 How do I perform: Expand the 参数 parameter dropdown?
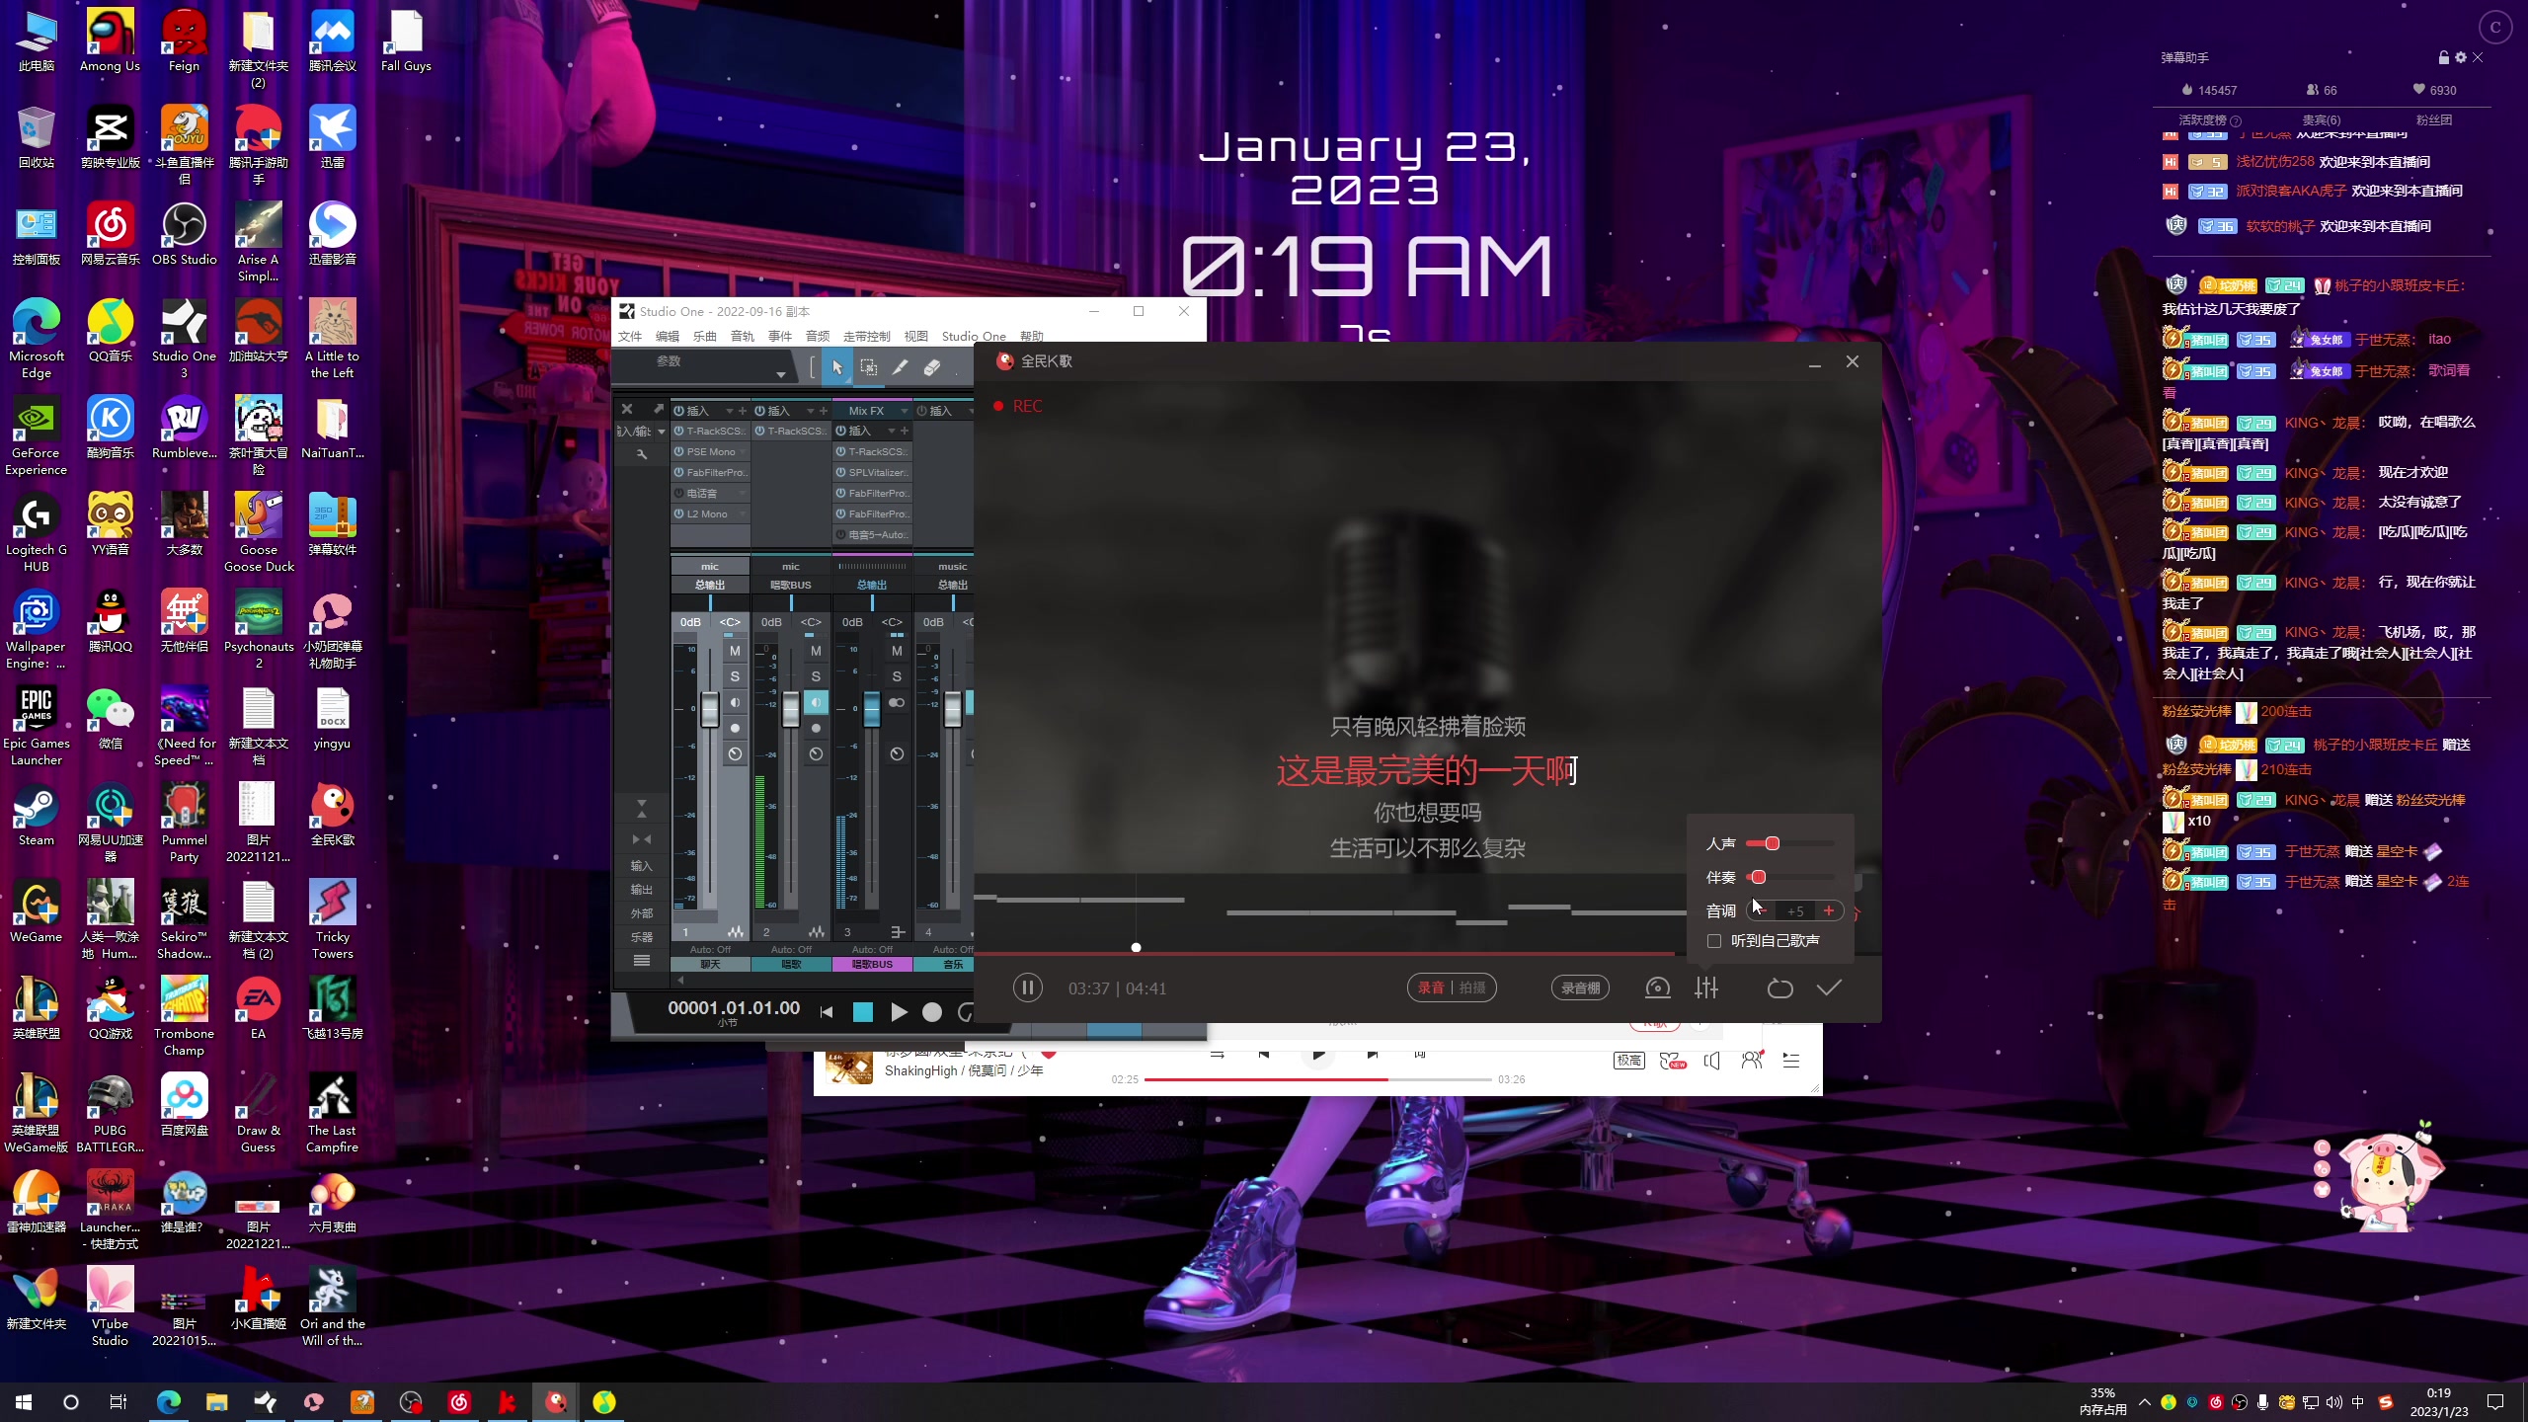(x=780, y=374)
